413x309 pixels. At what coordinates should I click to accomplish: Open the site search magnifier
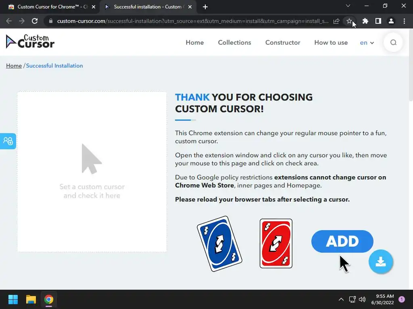[x=393, y=42]
